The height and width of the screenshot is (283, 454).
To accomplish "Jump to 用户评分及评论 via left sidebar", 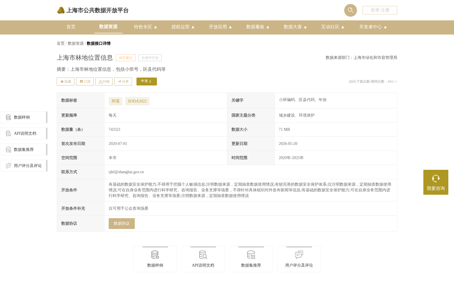I will (24, 166).
